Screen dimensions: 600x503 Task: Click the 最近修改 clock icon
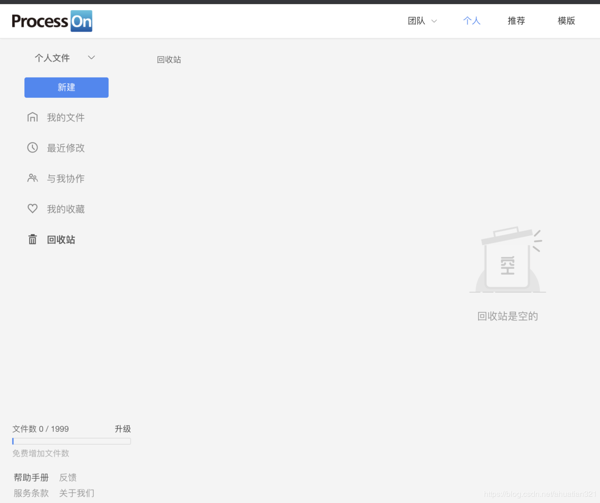click(32, 147)
